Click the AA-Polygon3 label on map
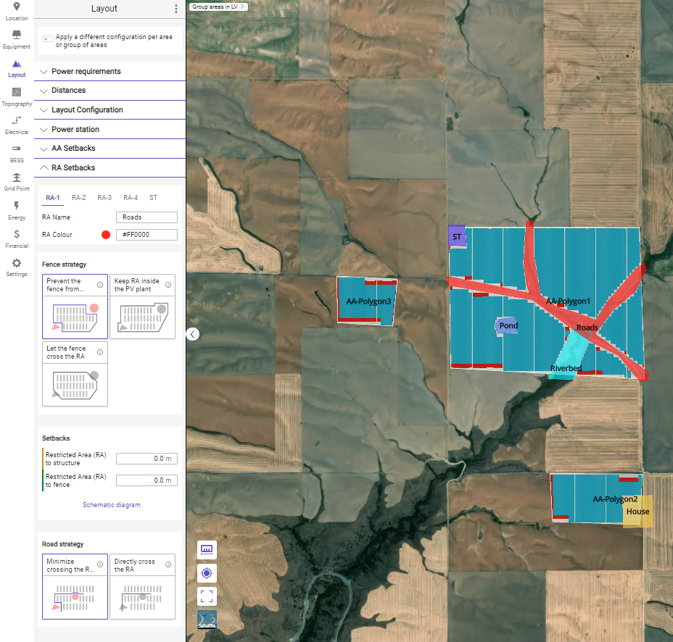 point(368,301)
